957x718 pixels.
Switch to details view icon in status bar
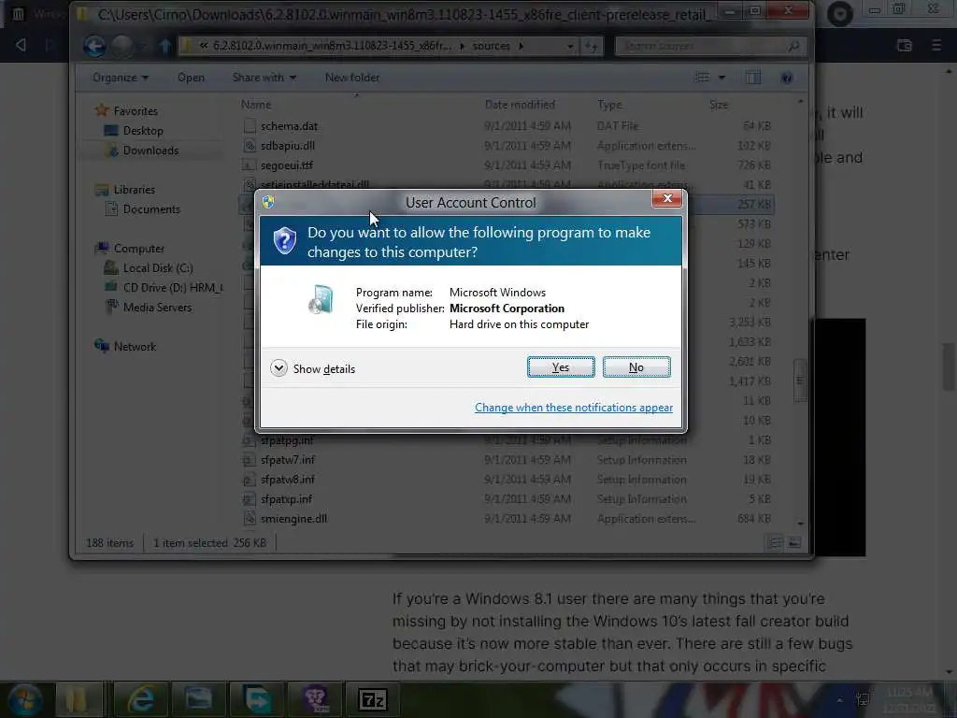(776, 542)
